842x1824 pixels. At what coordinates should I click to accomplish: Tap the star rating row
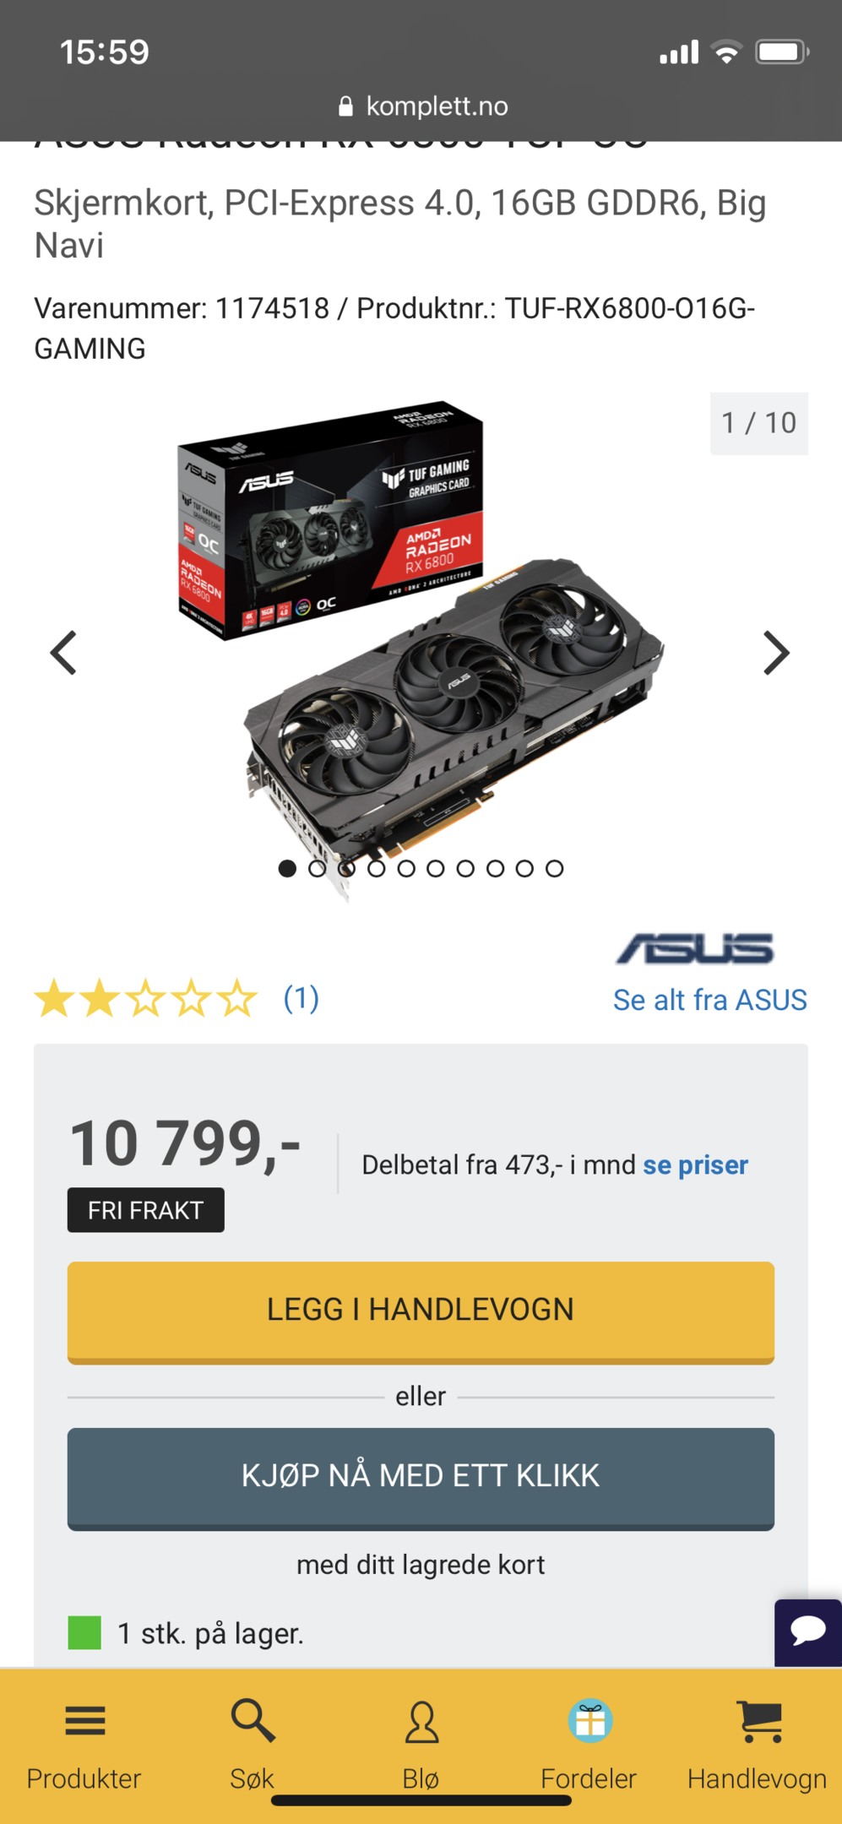[x=145, y=998]
